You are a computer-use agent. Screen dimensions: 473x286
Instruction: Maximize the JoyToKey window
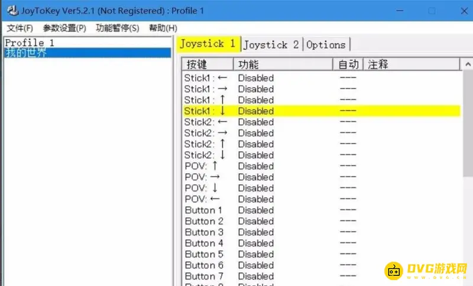(432, 11)
